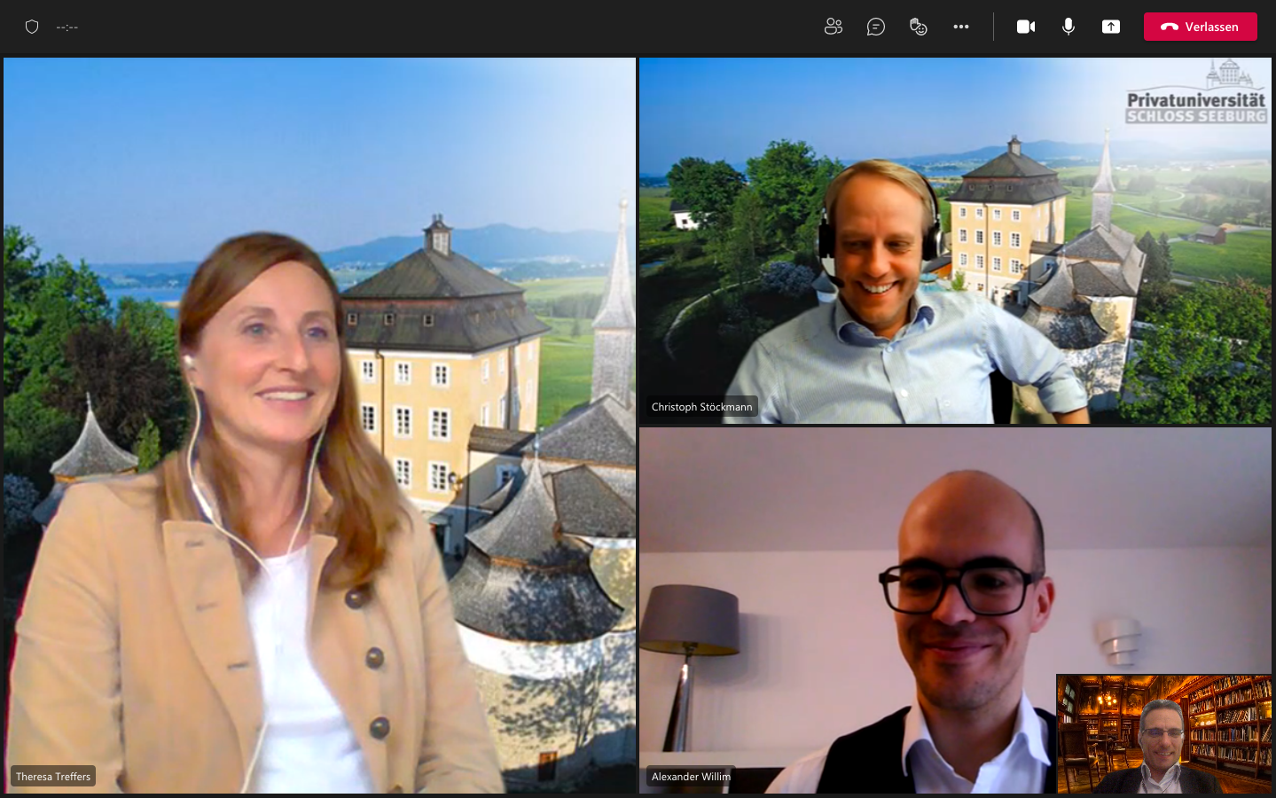Viewport: 1276px width, 798px height.
Task: Open the reactions menu
Action: (x=918, y=27)
